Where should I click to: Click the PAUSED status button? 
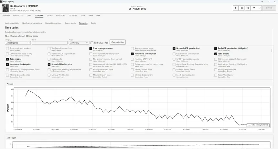(x=269, y=8)
